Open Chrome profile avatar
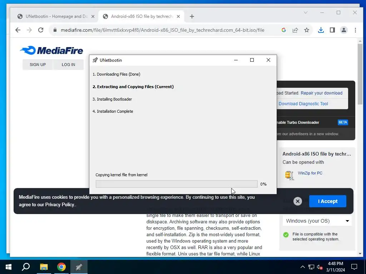 344,30
